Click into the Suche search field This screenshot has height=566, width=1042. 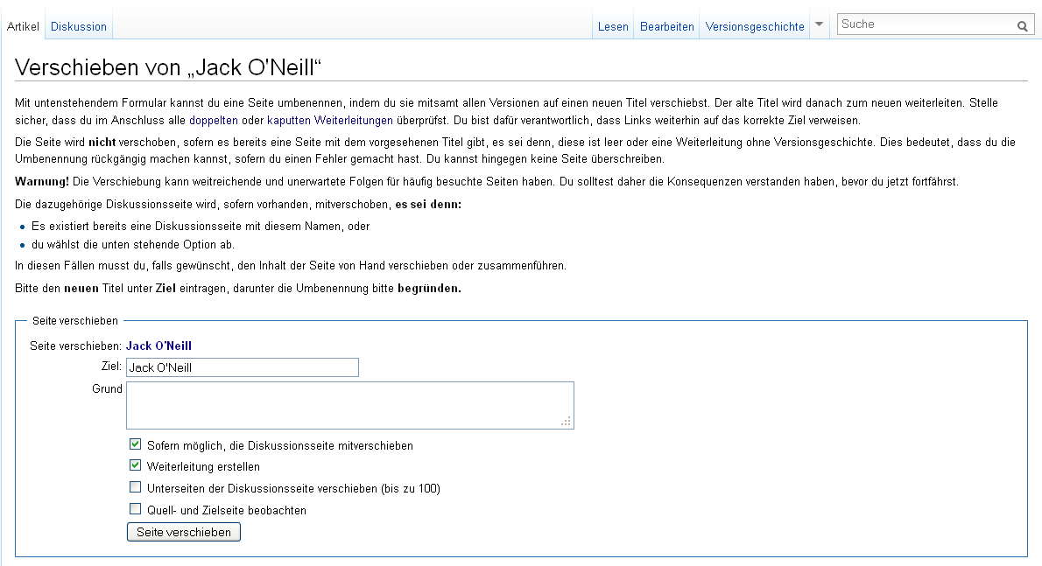coord(925,24)
